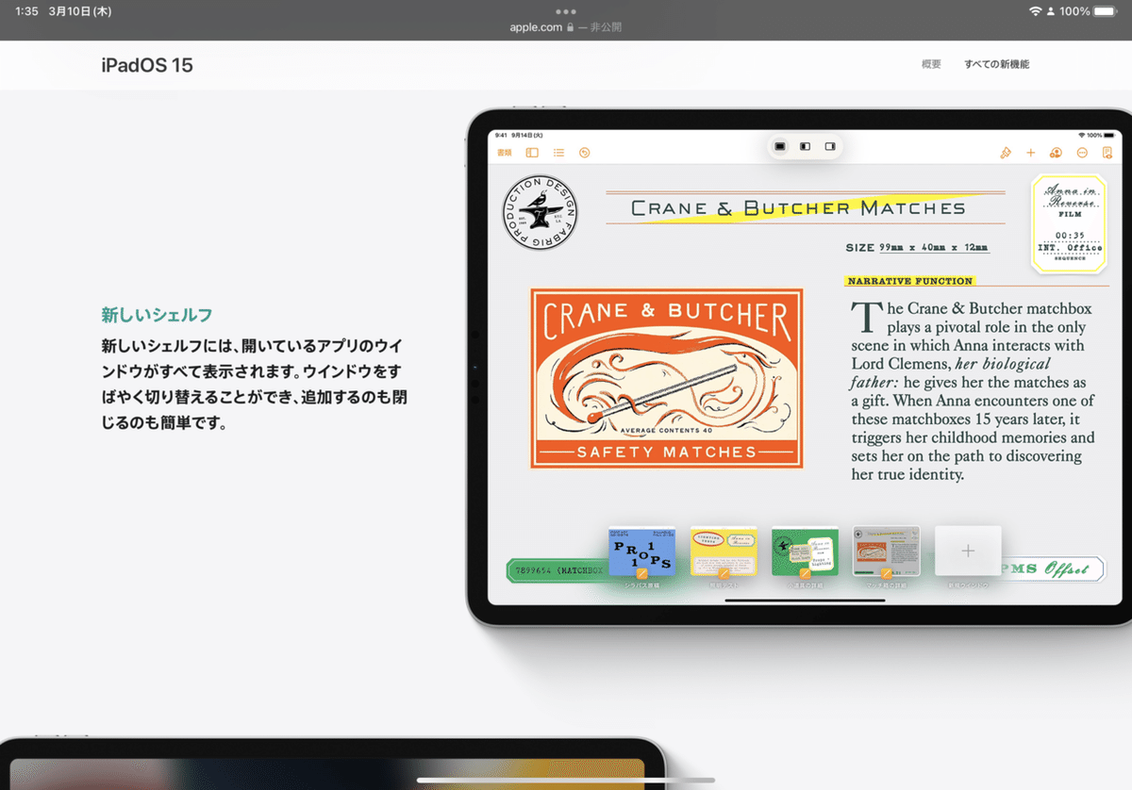Open the document view settings icon
Viewport: 1132px width, 790px height.
tap(1107, 153)
